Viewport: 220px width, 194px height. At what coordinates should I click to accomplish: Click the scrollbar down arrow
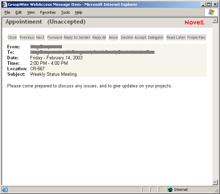coord(215,182)
